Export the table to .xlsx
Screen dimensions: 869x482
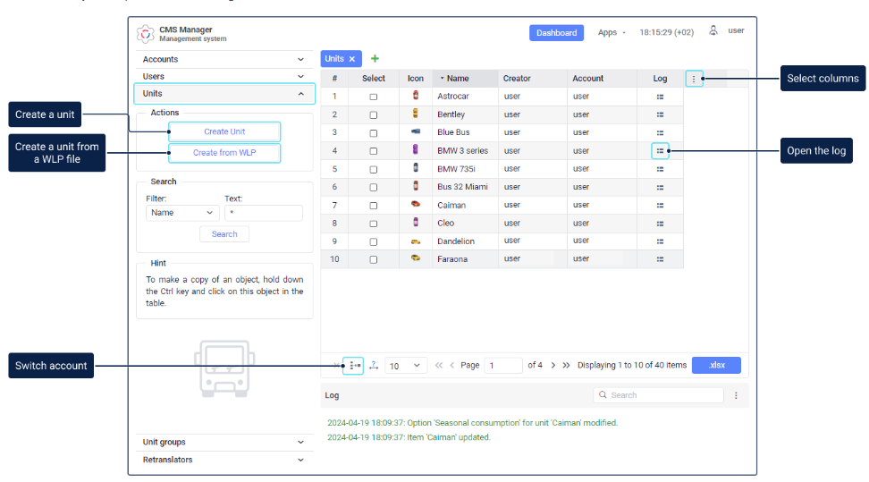[x=716, y=365]
